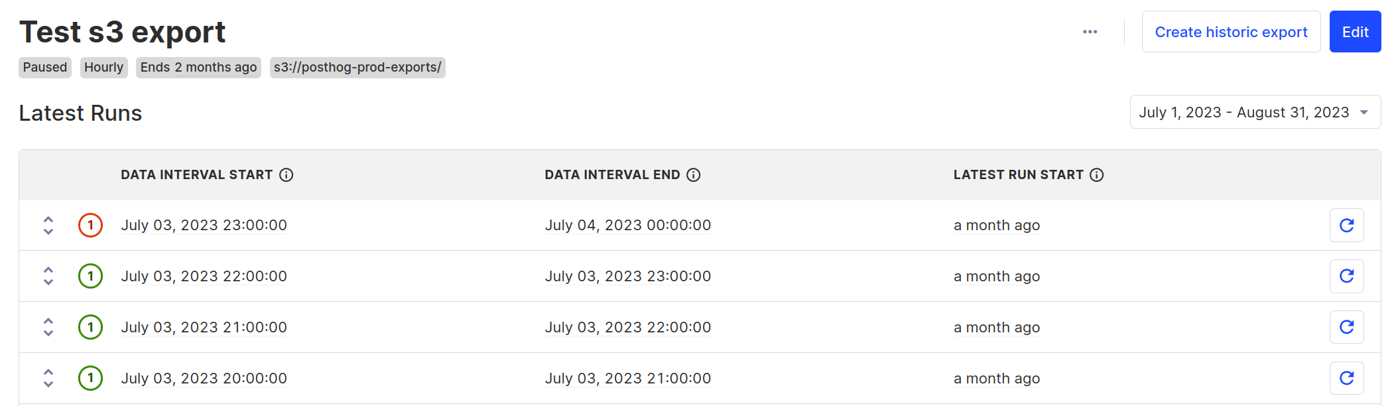The image size is (1394, 406).
Task: Click the green success indicator on the 22:00 row
Action: [90, 276]
